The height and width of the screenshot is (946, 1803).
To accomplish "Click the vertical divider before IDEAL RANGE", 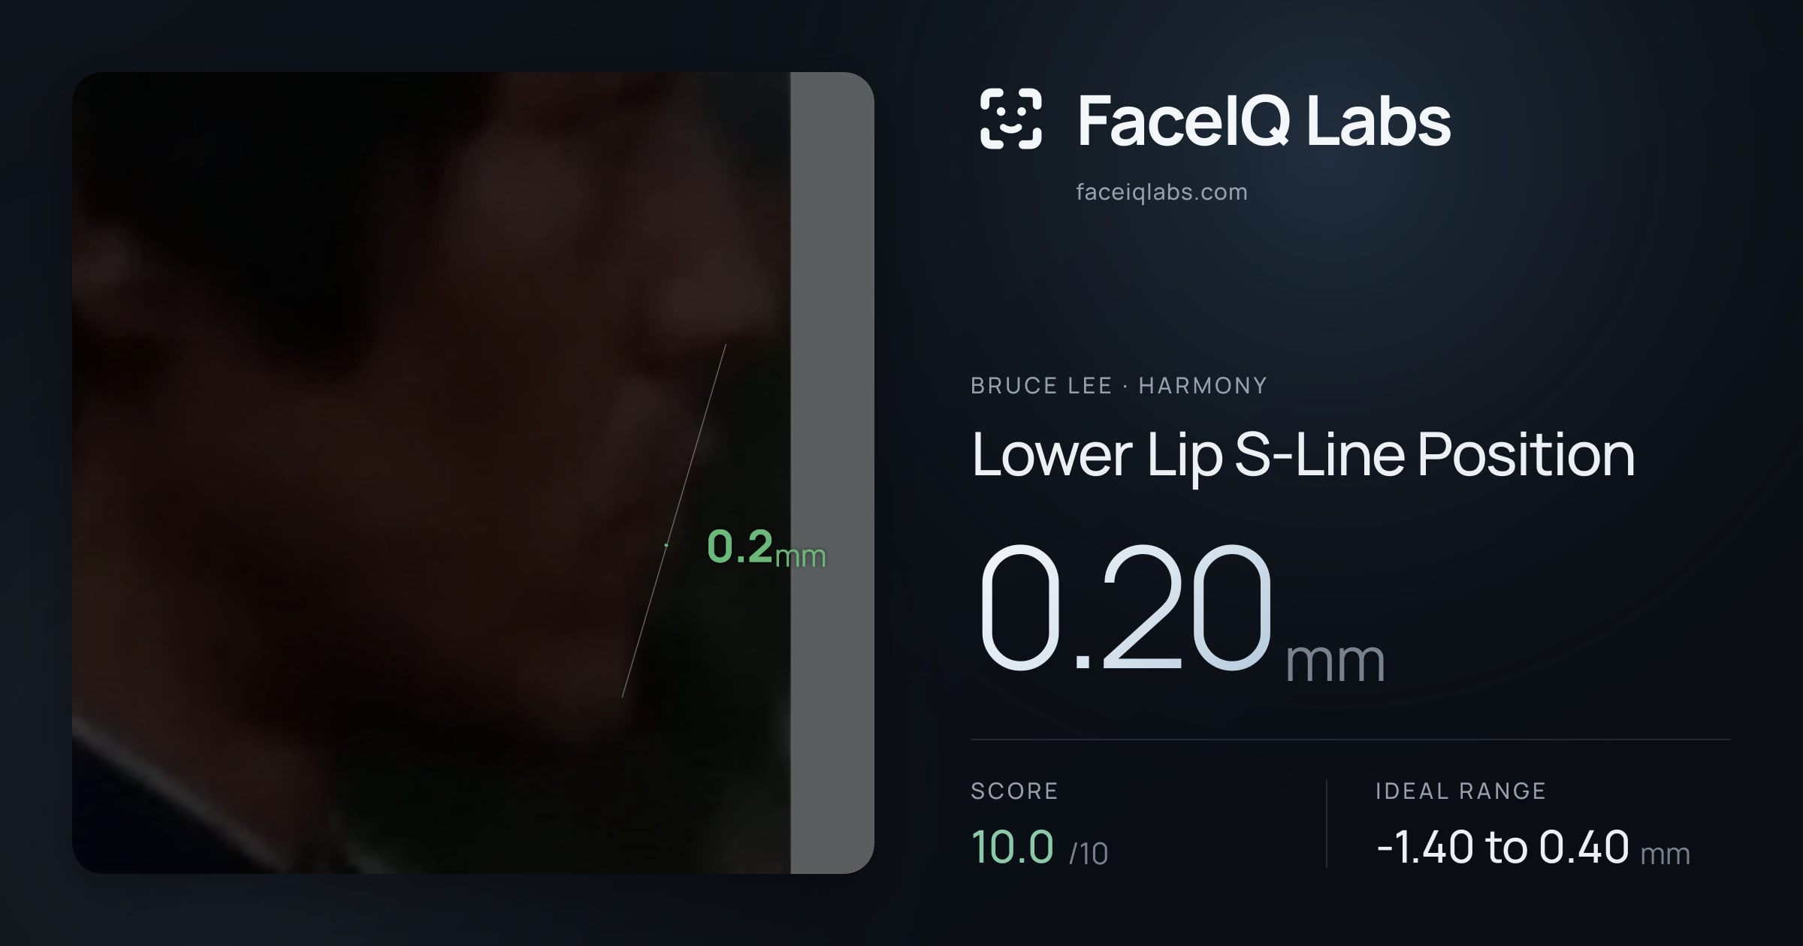I will pyautogui.click(x=1327, y=824).
